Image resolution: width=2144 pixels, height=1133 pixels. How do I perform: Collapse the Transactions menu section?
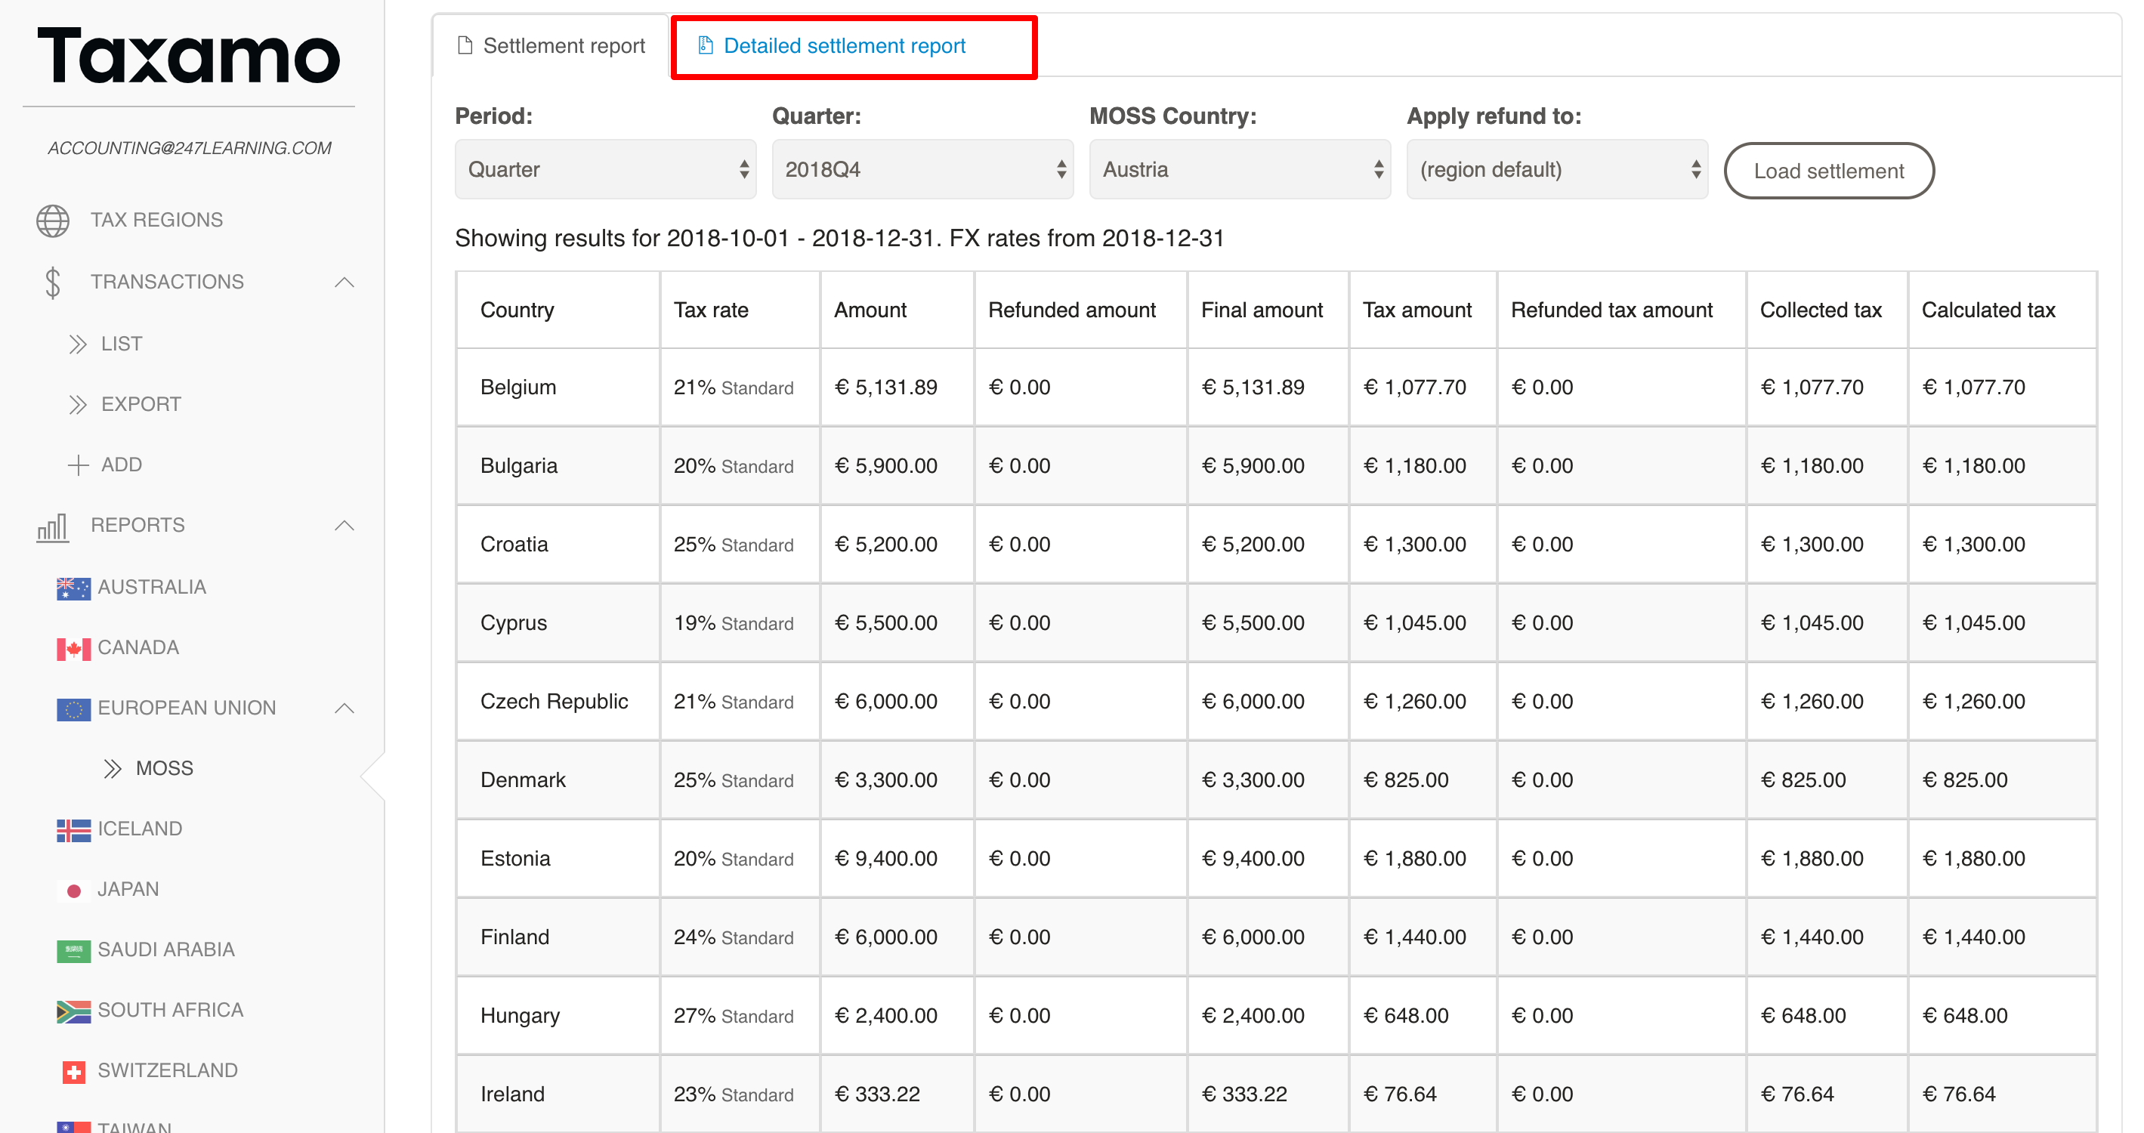[344, 282]
